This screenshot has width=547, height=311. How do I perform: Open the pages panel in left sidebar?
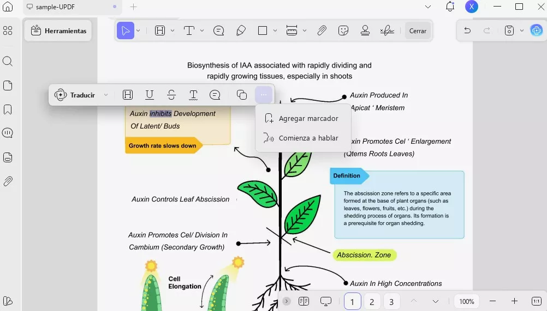click(8, 86)
